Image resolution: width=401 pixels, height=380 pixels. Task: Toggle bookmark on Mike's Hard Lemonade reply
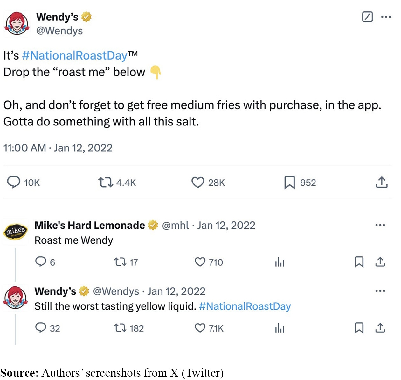360,262
